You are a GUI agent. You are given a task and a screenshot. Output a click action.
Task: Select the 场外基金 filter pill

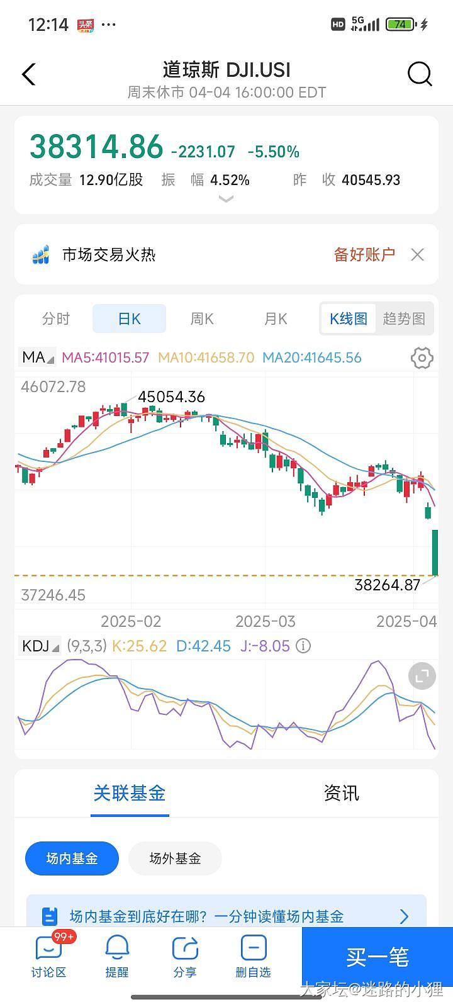click(x=175, y=858)
